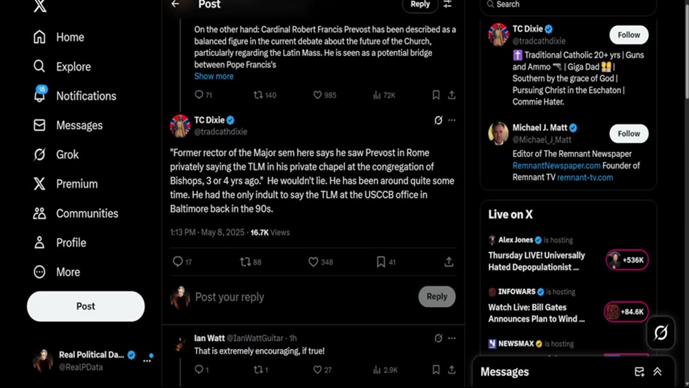689x388 pixels.
Task: Like the TC Dixie main post
Action: [313, 262]
